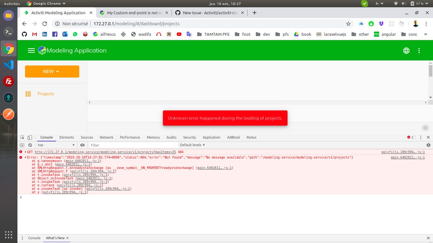Switch to the Network tab
433x243 pixels.
107,137
